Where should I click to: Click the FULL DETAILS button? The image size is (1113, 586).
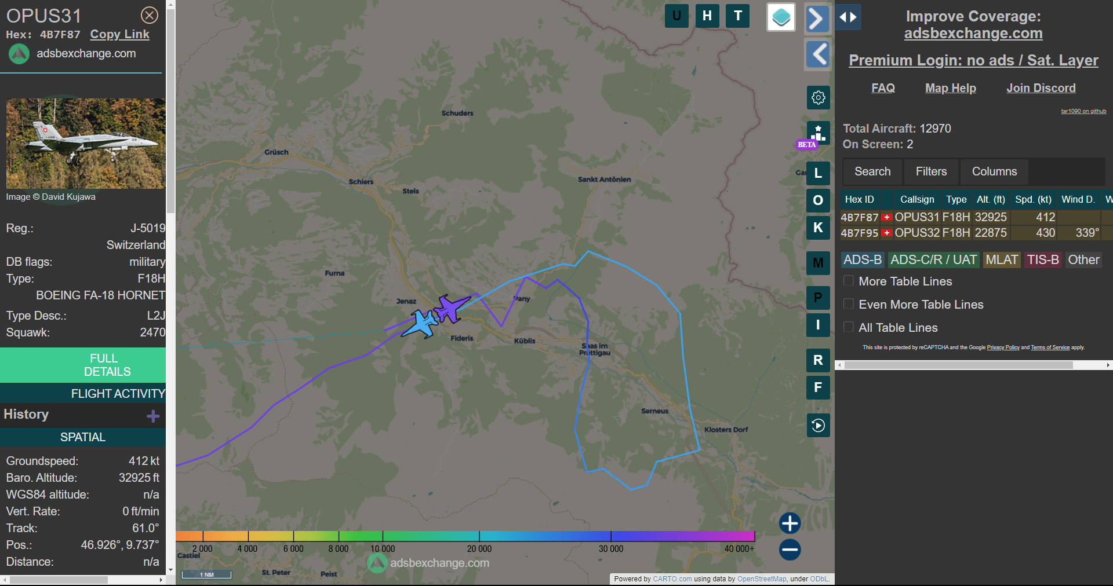tap(83, 365)
